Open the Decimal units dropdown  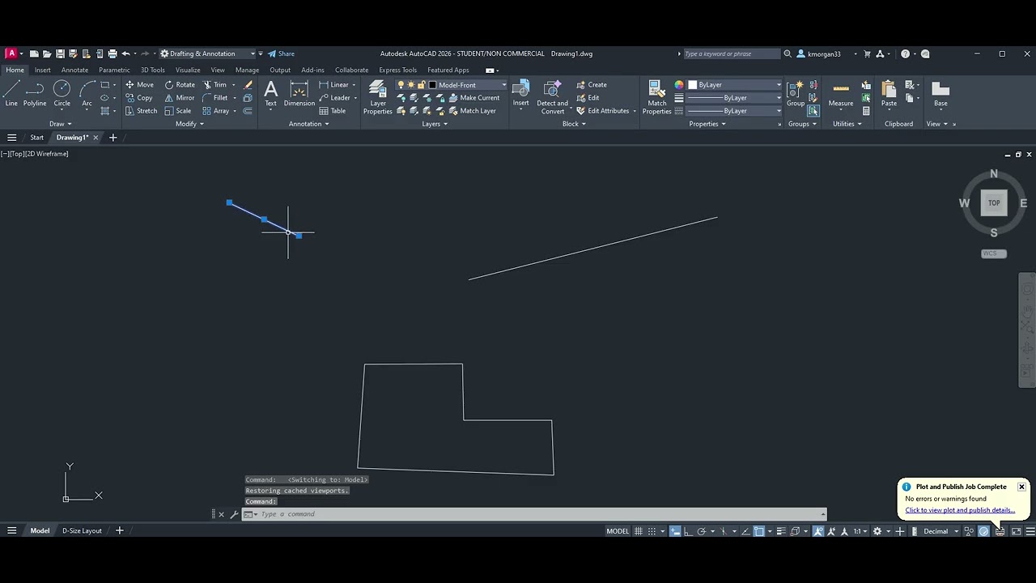(940, 531)
